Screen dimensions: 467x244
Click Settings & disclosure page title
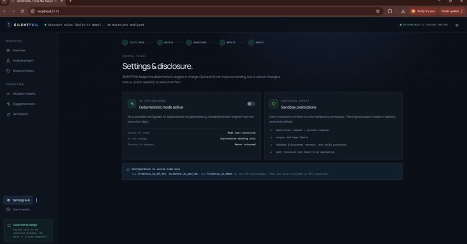click(157, 66)
